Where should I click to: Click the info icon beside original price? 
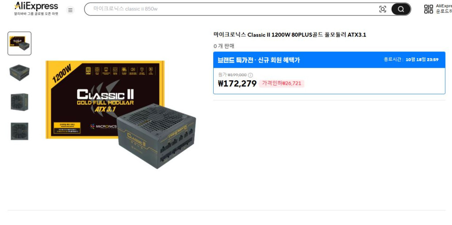tap(251, 75)
